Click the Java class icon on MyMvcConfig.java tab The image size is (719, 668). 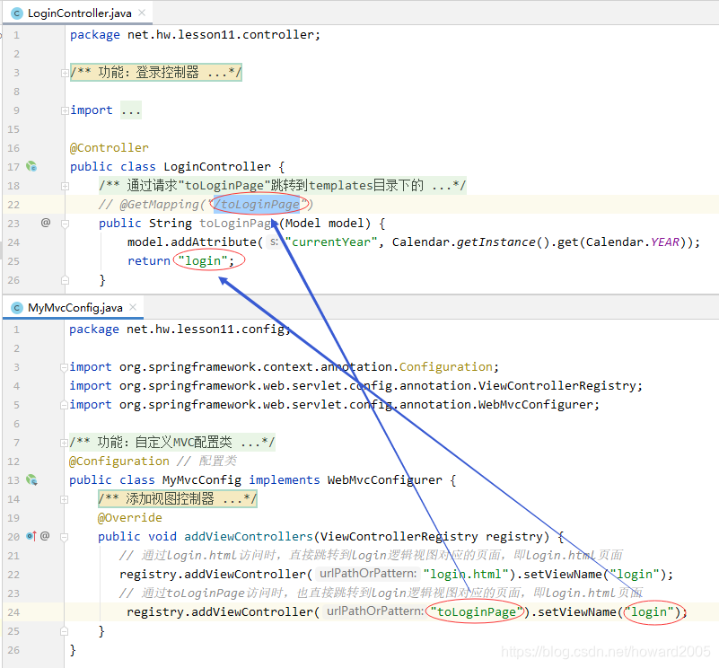[17, 308]
